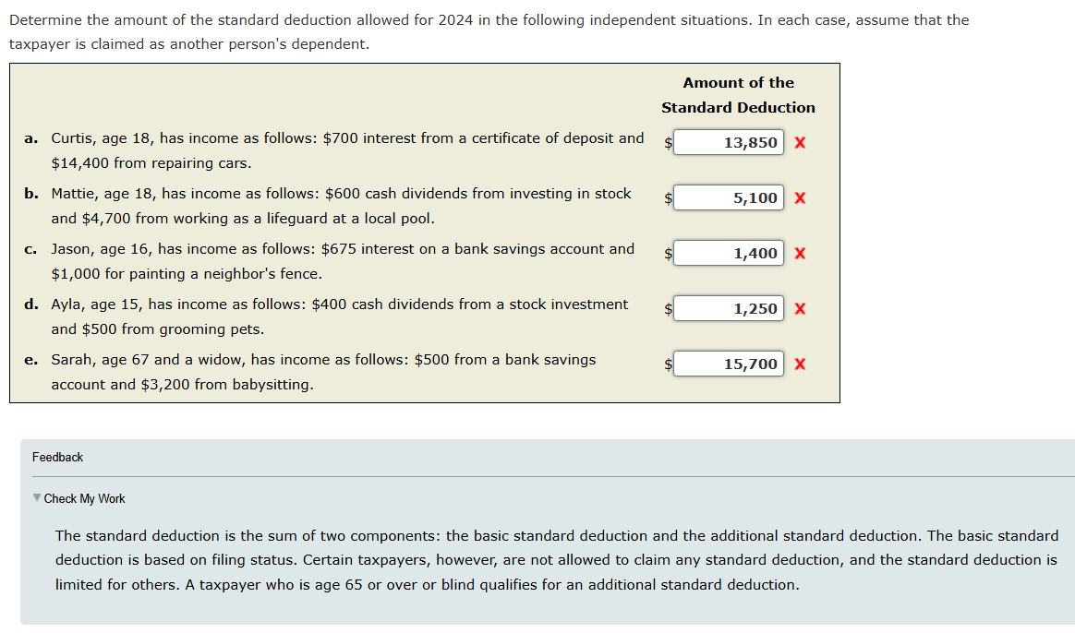Click the dollar sign beside Curtis's input
Screen dimensions: 1075x633
point(667,144)
